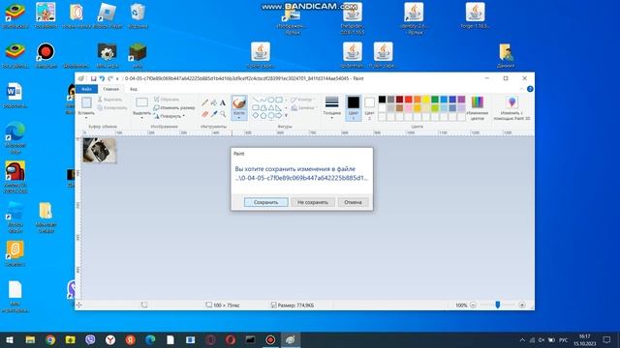Select the Text tool
This screenshot has height=348, width=620.
pos(223,102)
